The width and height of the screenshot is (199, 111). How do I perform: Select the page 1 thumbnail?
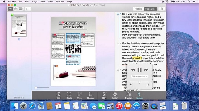19,26
